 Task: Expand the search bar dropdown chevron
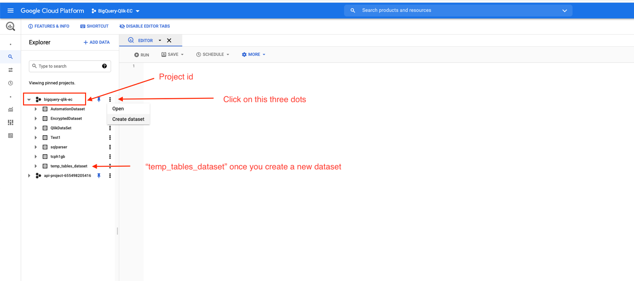pos(564,11)
